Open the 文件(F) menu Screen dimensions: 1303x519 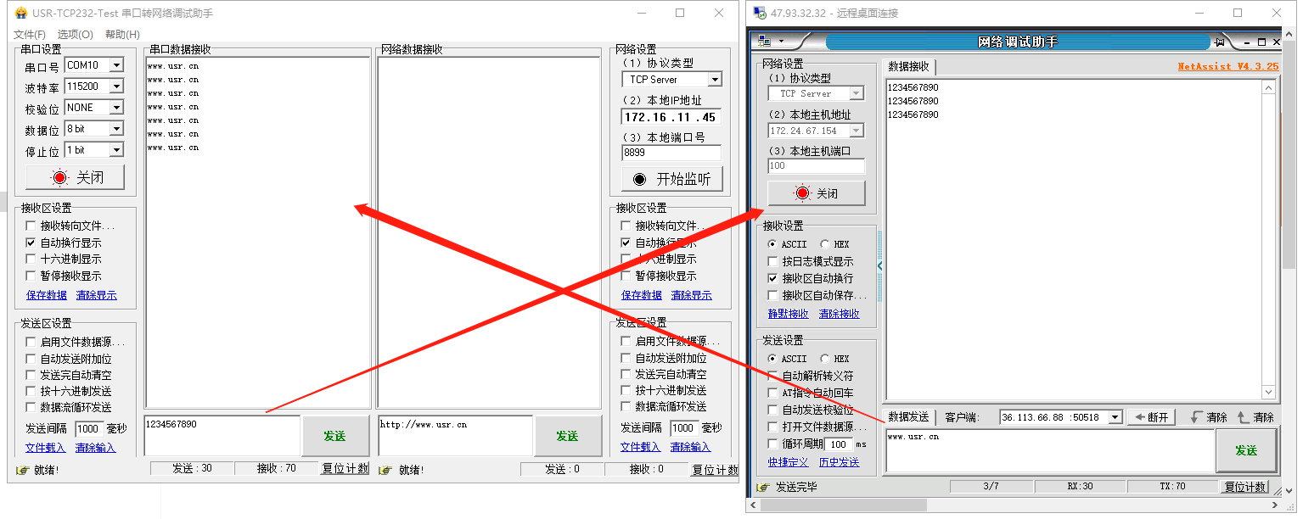coord(30,35)
